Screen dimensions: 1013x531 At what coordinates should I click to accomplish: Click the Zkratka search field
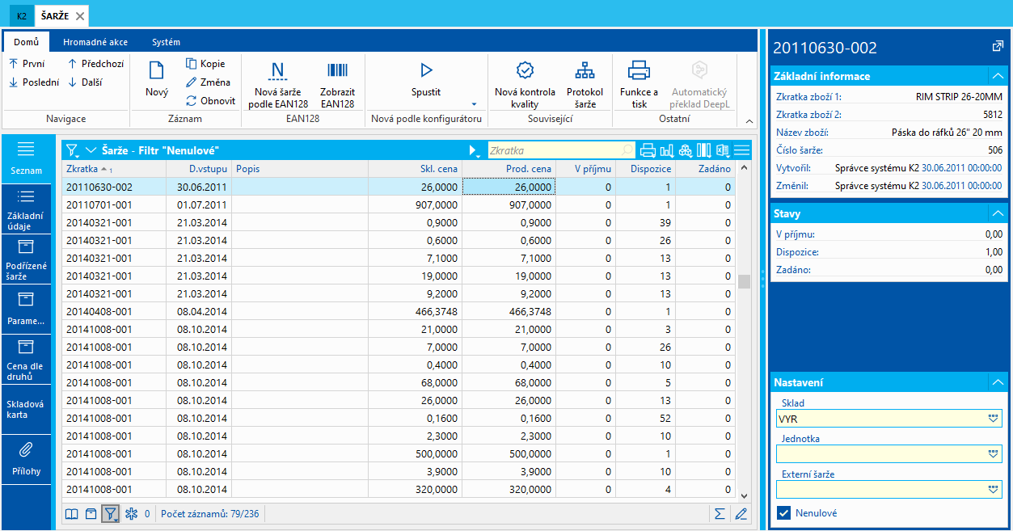554,150
